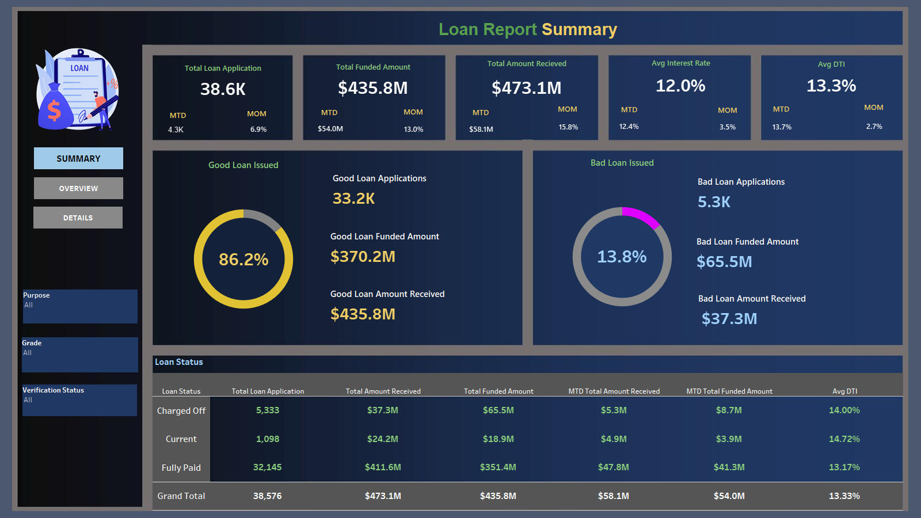This screenshot has height=518, width=921.
Task: Open the Grade slicer dropdown
Action: point(79,353)
